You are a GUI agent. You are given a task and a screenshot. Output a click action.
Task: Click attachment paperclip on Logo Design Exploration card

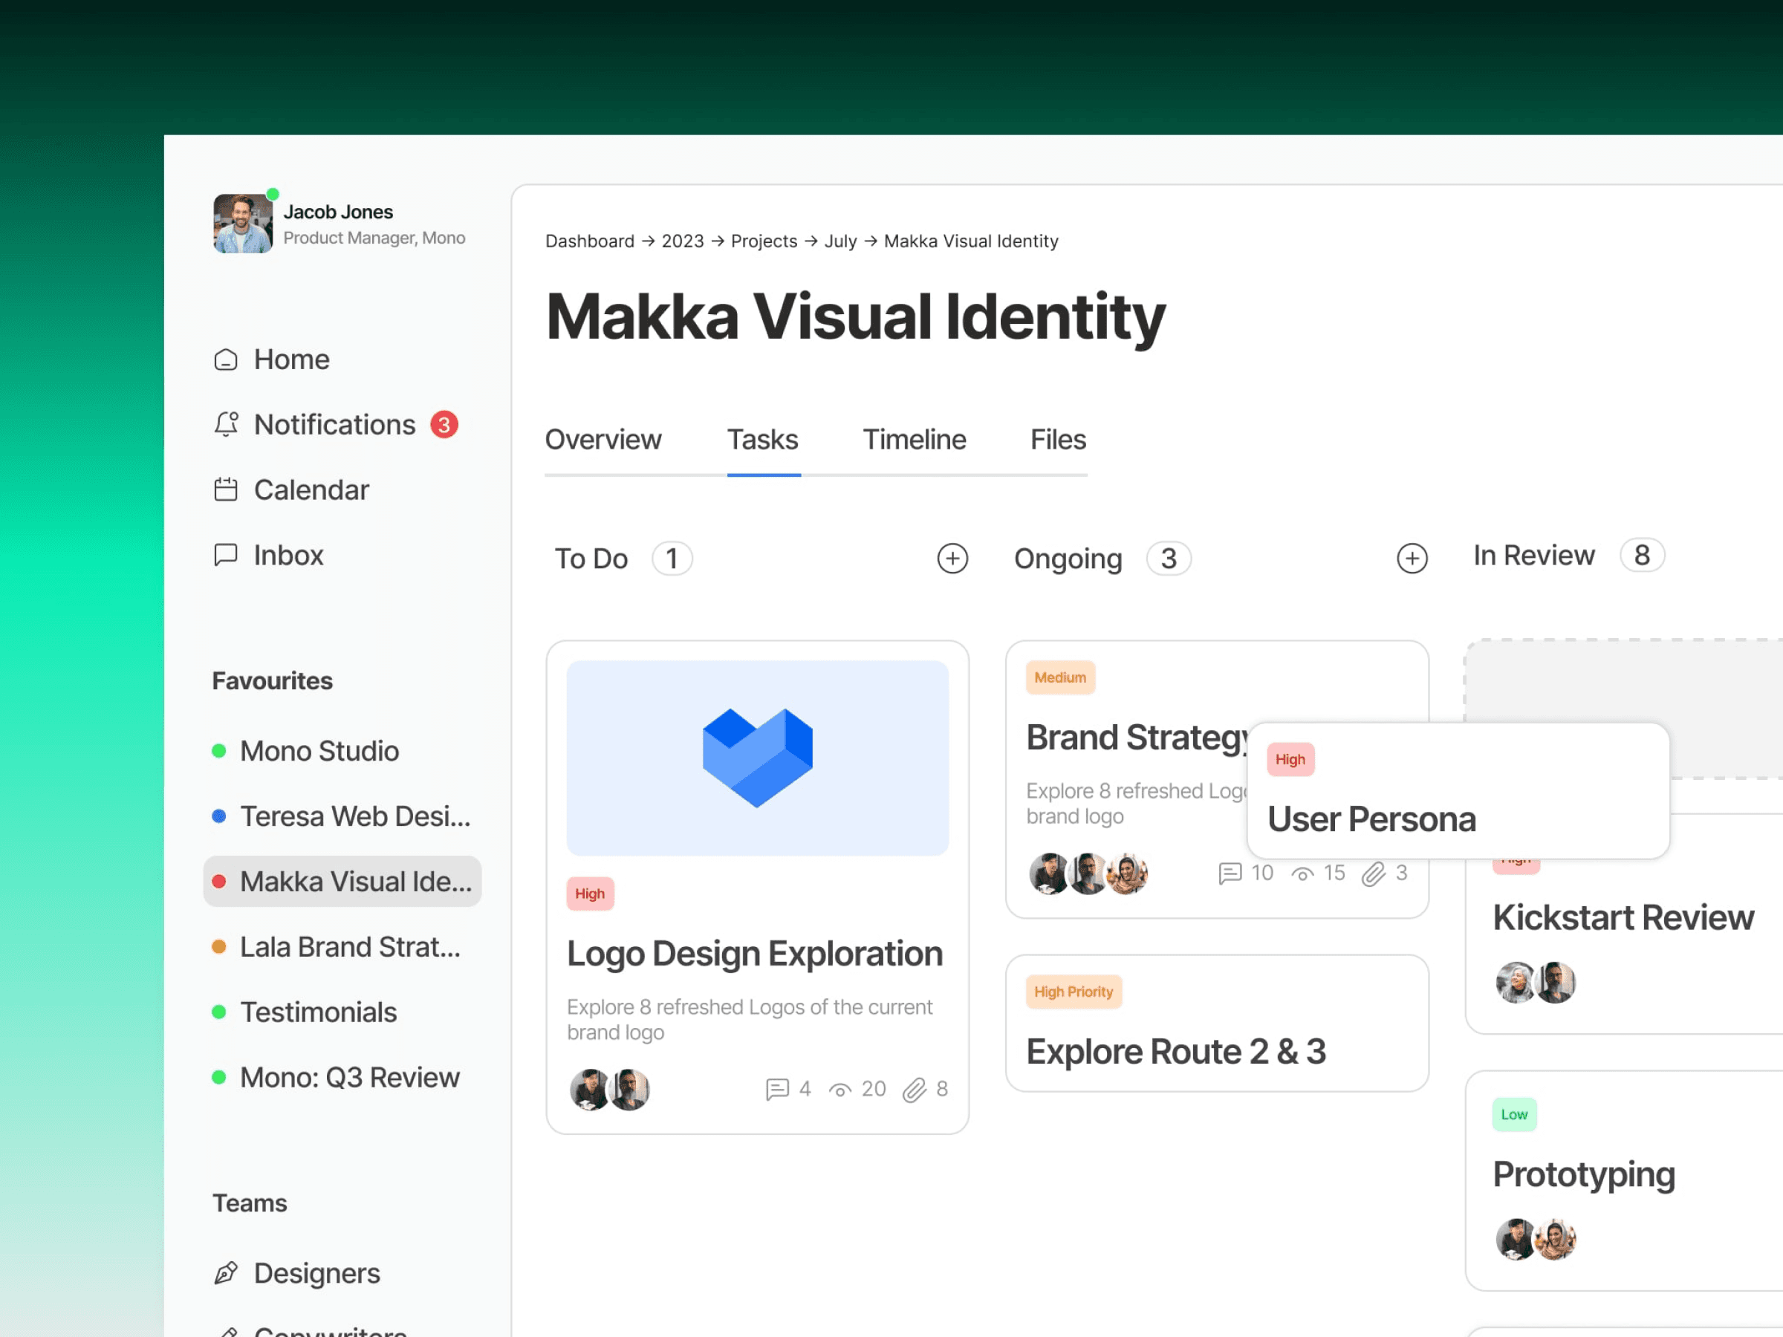pyautogui.click(x=914, y=1090)
